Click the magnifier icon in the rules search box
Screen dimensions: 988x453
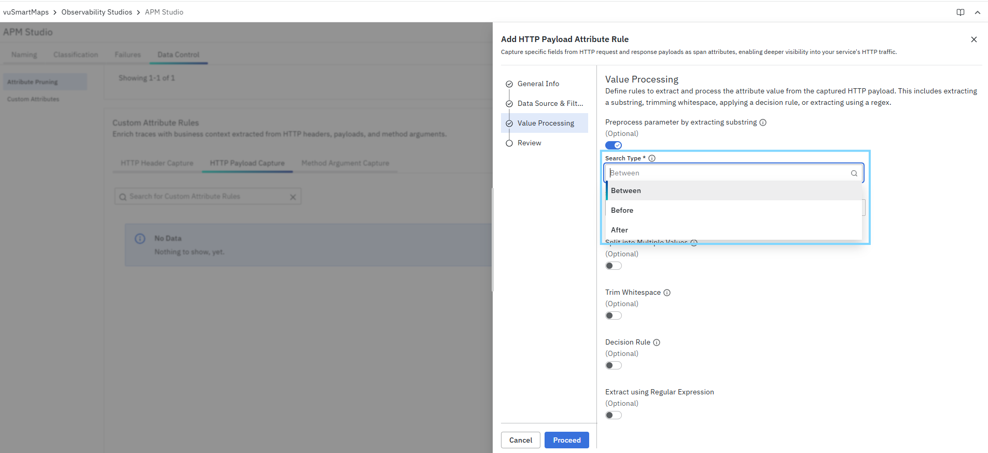coord(123,197)
